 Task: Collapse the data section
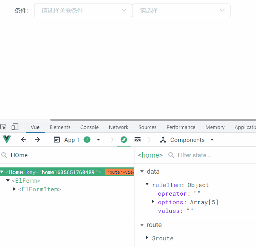tap(142, 171)
